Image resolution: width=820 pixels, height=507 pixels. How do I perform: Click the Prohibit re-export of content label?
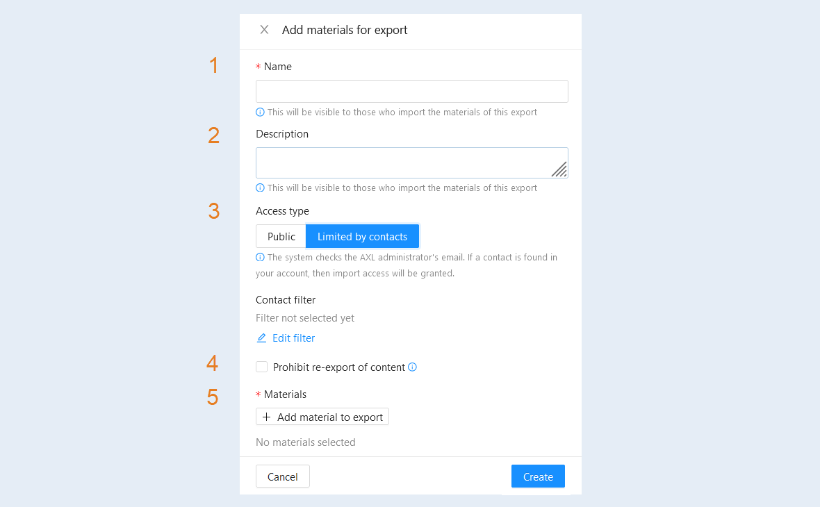pos(339,367)
